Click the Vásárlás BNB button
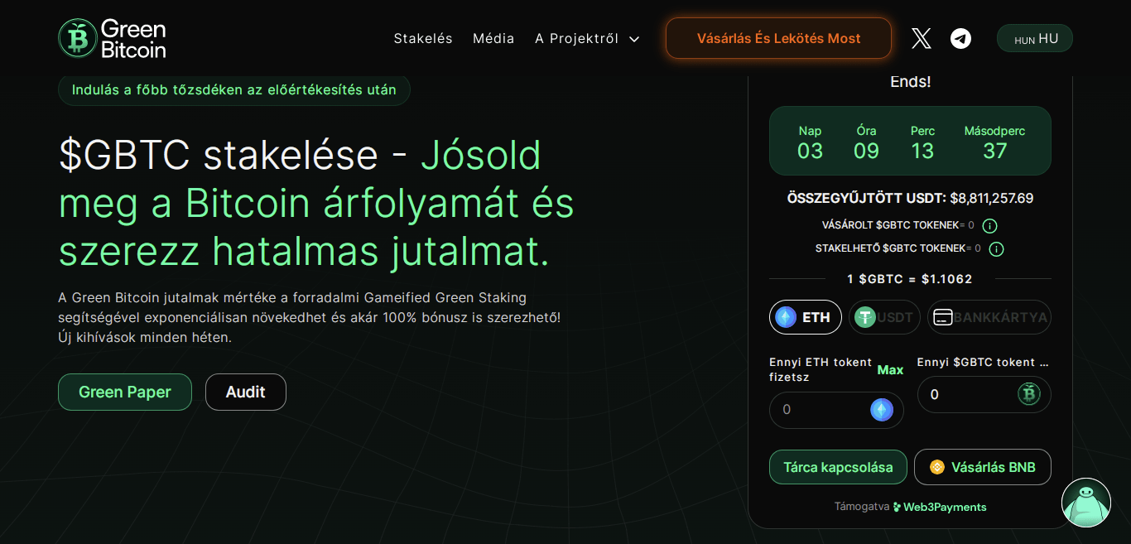 click(x=983, y=467)
